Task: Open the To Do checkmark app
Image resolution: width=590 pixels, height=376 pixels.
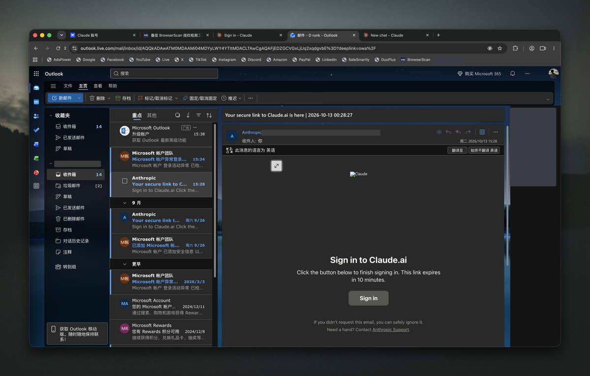Action: click(36, 130)
